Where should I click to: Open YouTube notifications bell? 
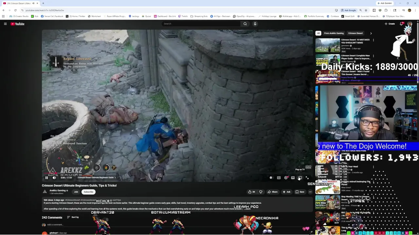402,24
